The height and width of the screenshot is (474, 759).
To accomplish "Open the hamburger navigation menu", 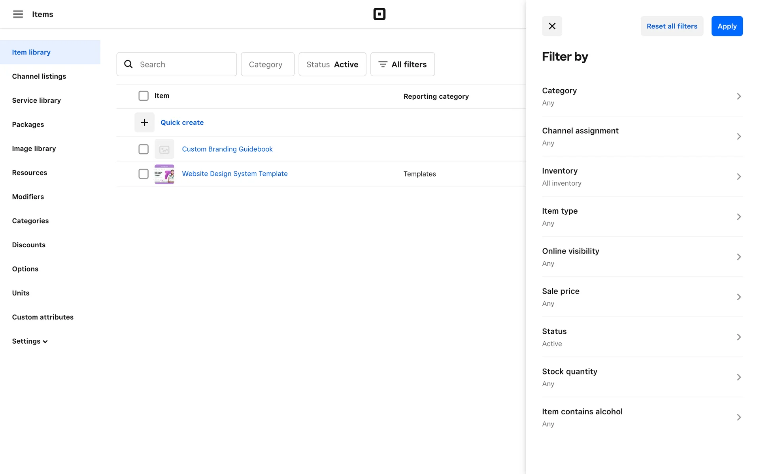I will pos(18,14).
